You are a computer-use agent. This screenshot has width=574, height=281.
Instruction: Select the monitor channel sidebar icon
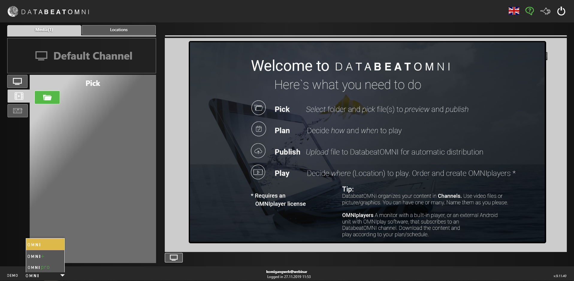[x=17, y=81]
